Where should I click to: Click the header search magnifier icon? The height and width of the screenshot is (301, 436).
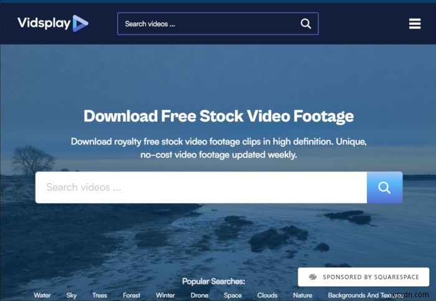tap(306, 24)
